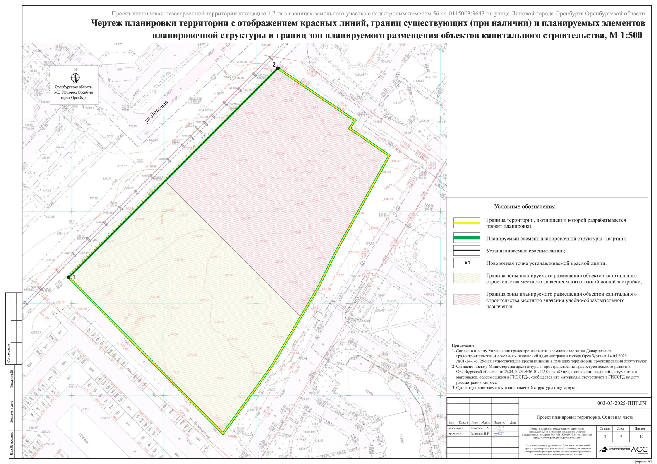
Task: Click the turning point sample in the legend
Action: tap(467, 263)
